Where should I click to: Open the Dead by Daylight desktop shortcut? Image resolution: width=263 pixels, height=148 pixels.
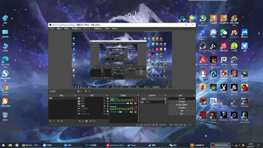click(x=244, y=76)
